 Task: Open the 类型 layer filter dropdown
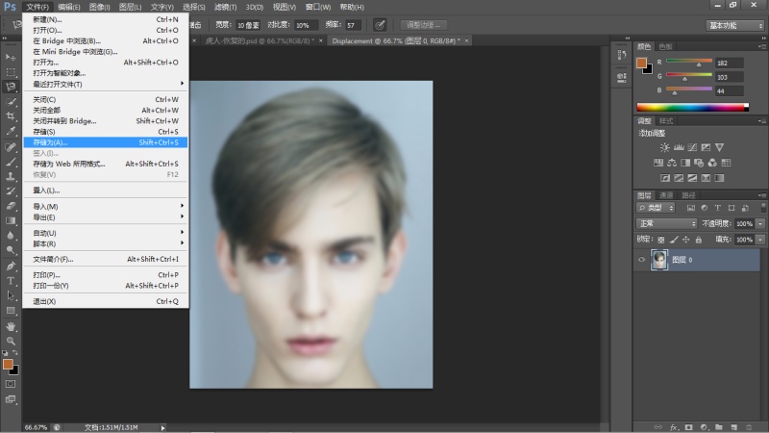pos(656,208)
